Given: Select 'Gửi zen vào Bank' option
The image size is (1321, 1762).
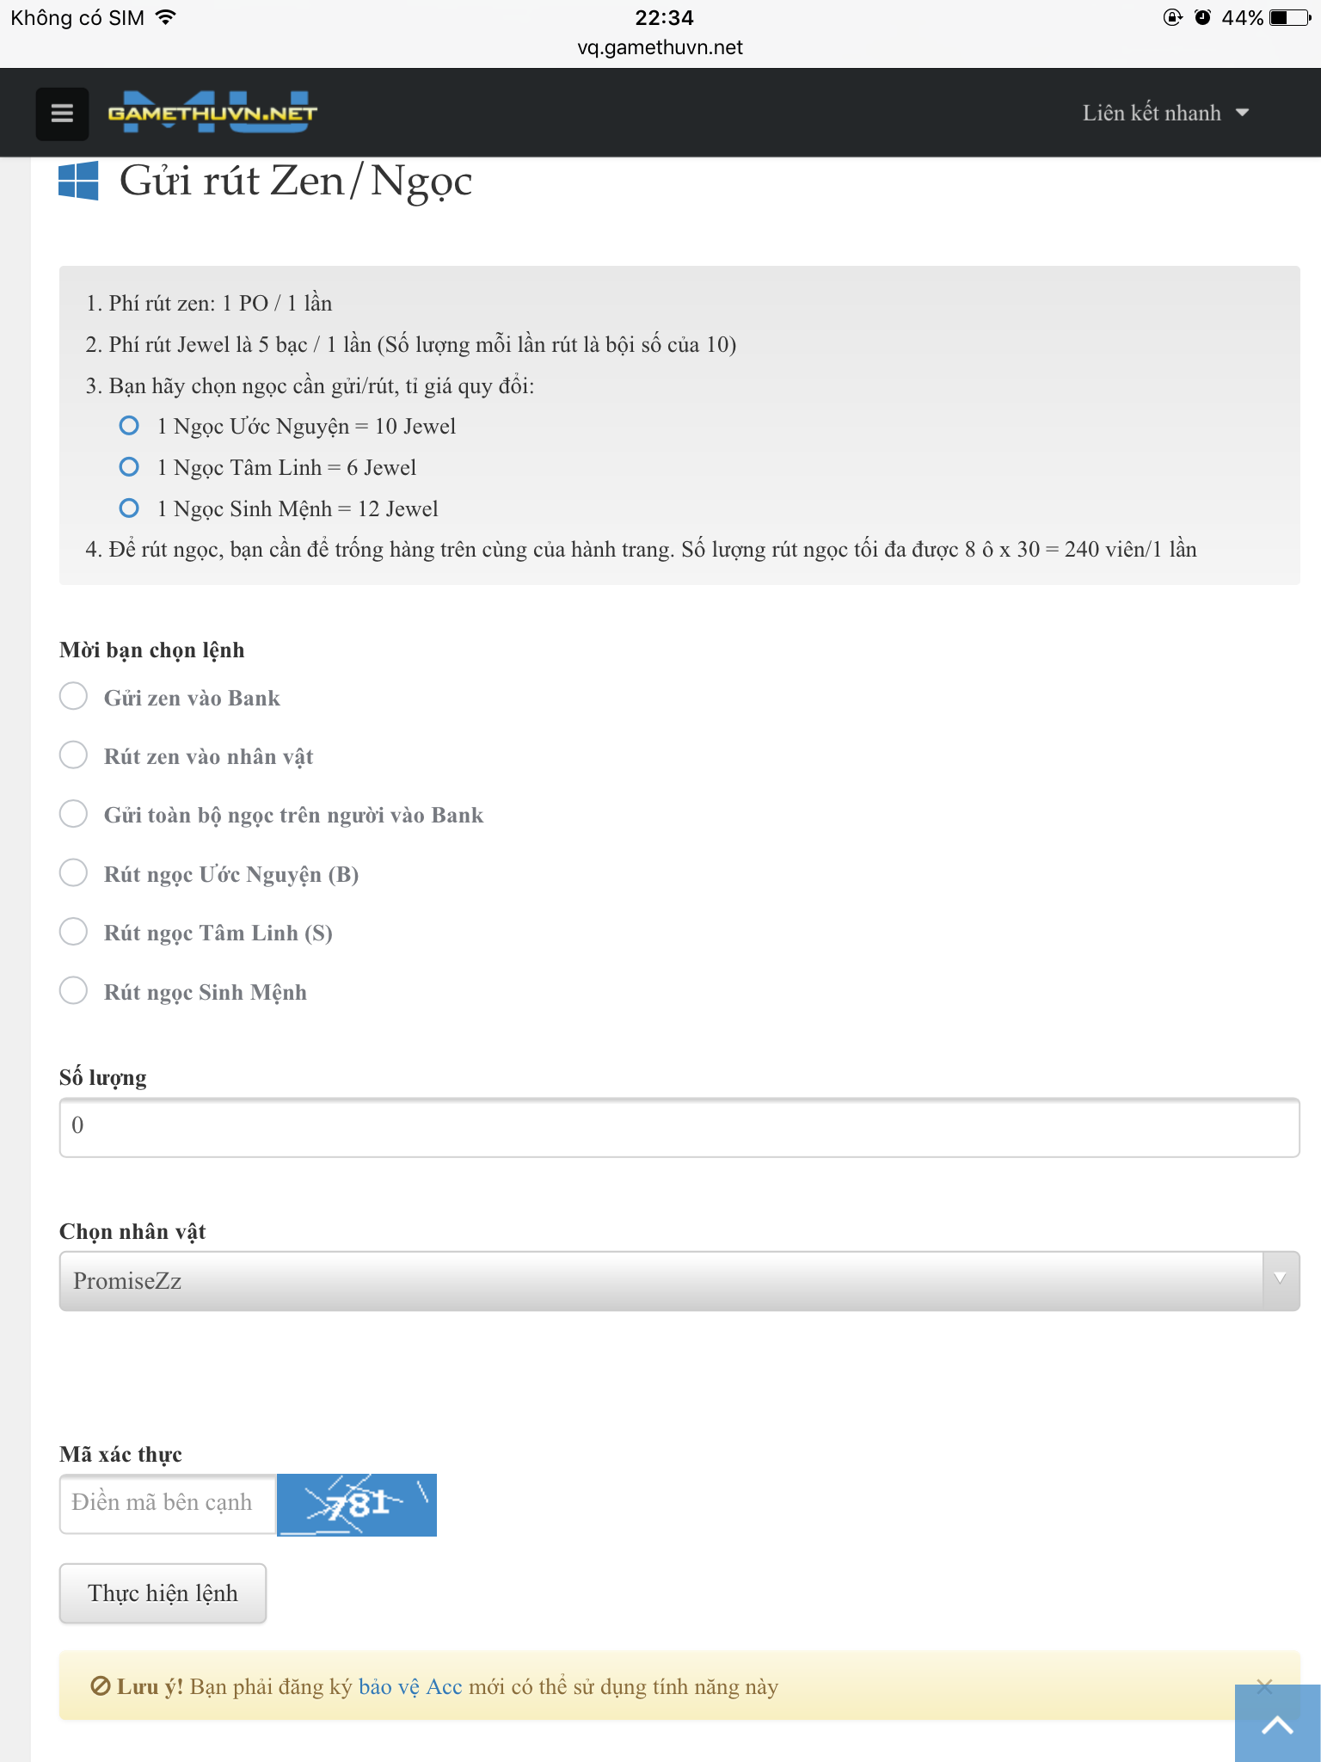Looking at the screenshot, I should coord(74,696).
